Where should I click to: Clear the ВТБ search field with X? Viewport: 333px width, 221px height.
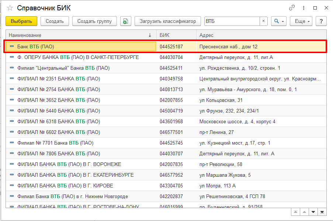(263, 21)
